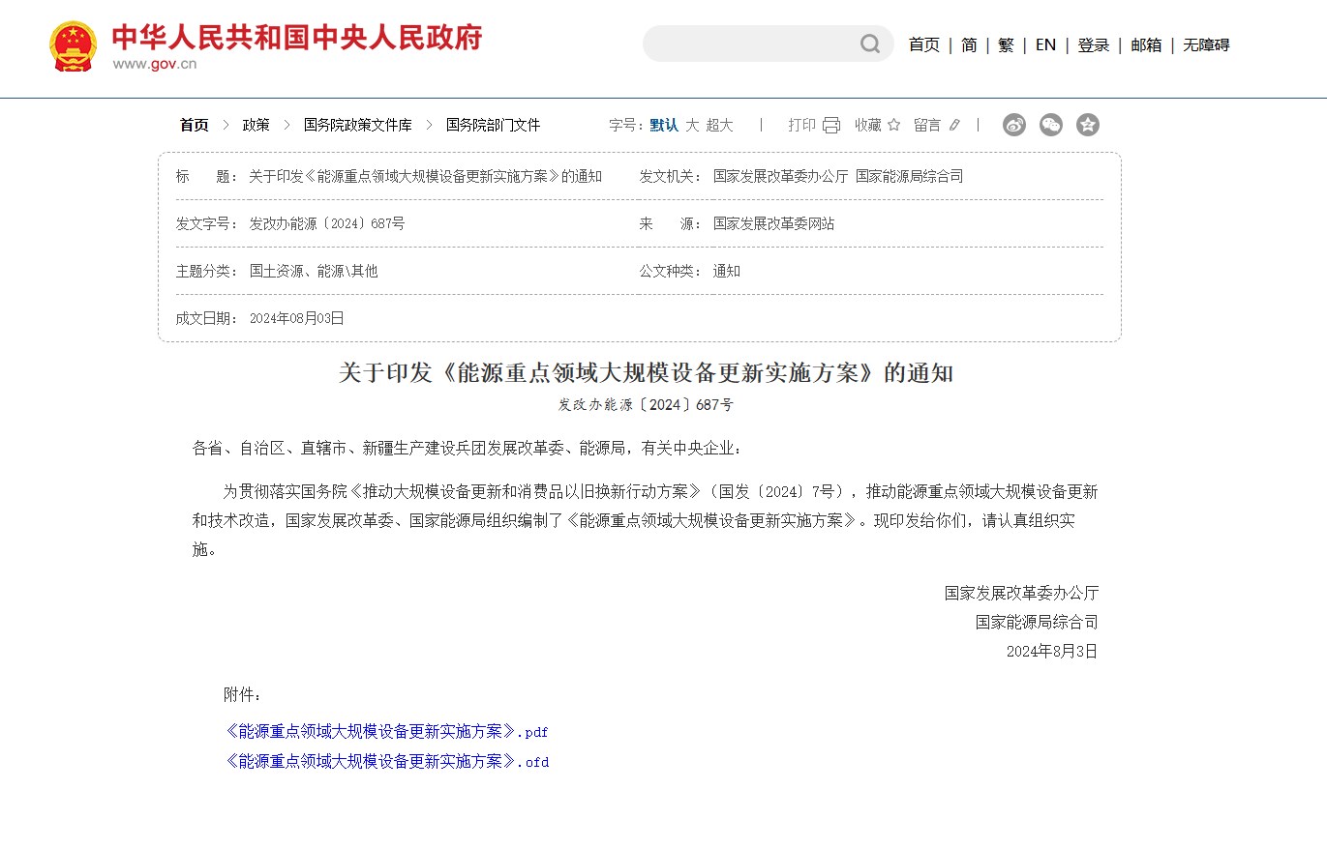Viewport: 1327px width, 848px height.
Task: Share via WeChat icon
Action: tap(1050, 125)
